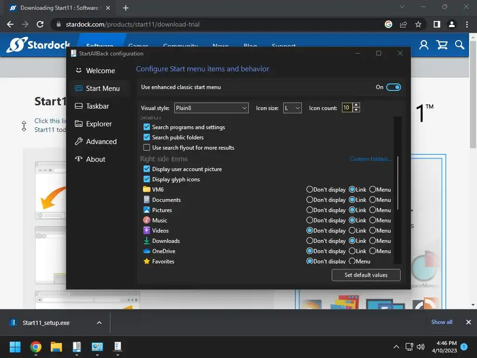The width and height of the screenshot is (477, 358).
Task: Set OneDrive to Menu
Action: pyautogui.click(x=373, y=251)
